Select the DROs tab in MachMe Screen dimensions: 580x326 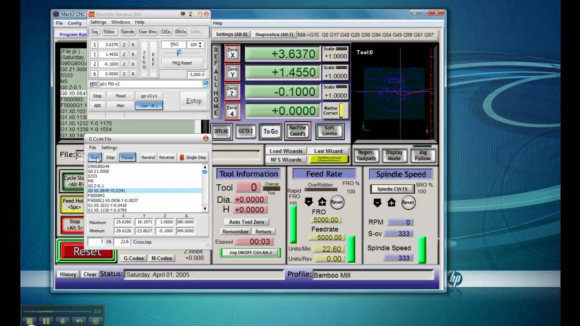[x=180, y=32]
